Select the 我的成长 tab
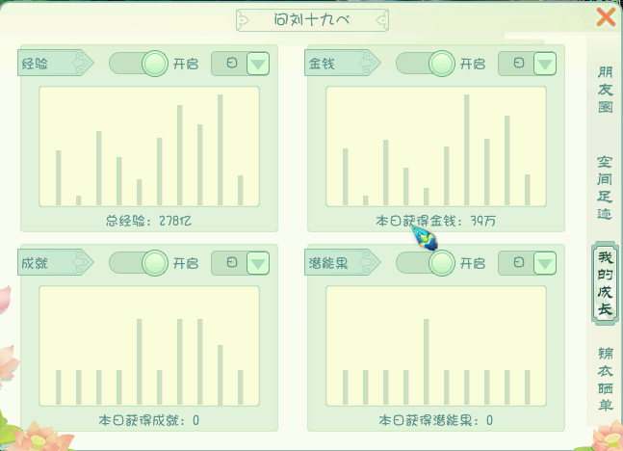The width and height of the screenshot is (623, 451). pyautogui.click(x=605, y=282)
